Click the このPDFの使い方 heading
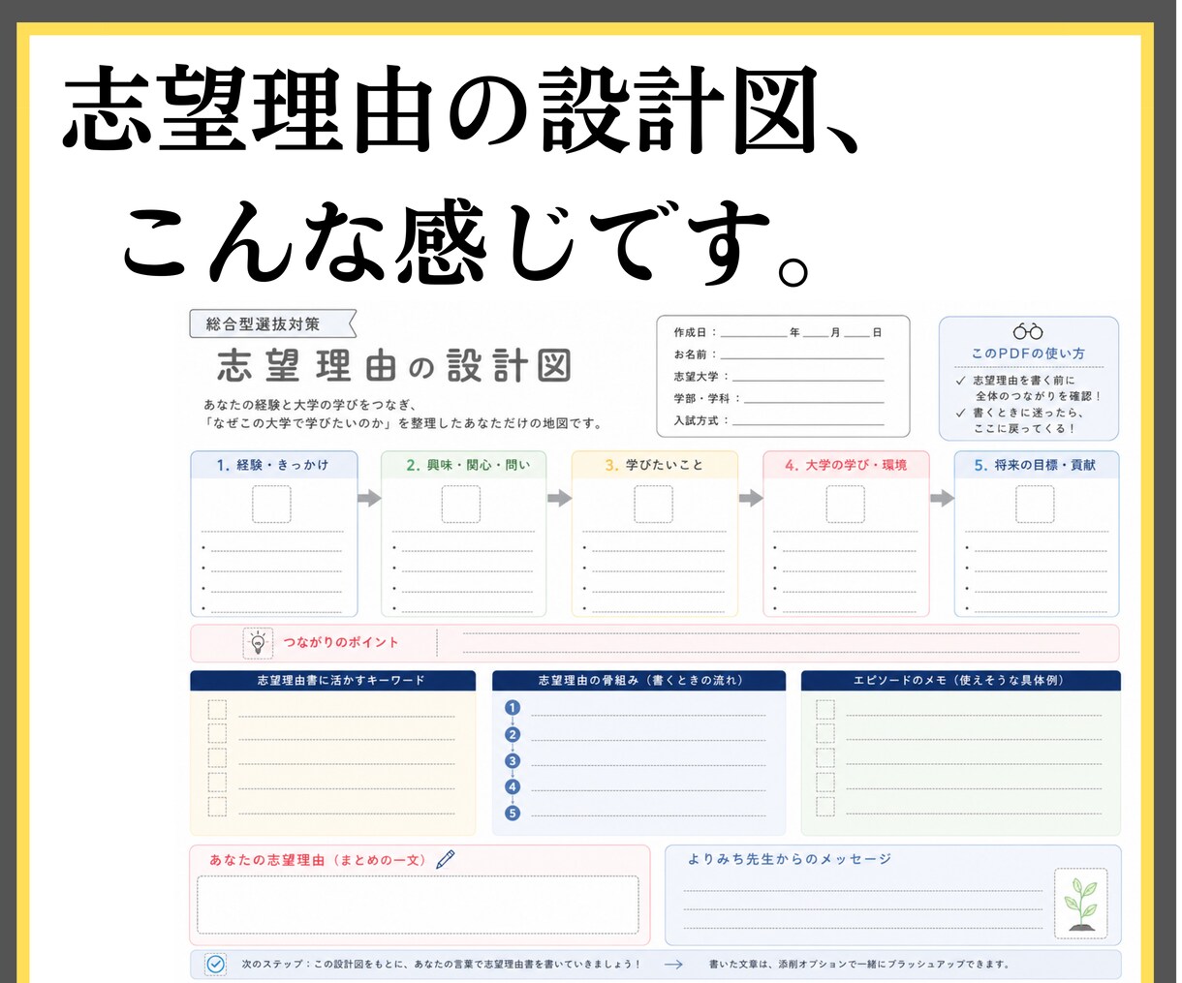 pyautogui.click(x=1029, y=353)
